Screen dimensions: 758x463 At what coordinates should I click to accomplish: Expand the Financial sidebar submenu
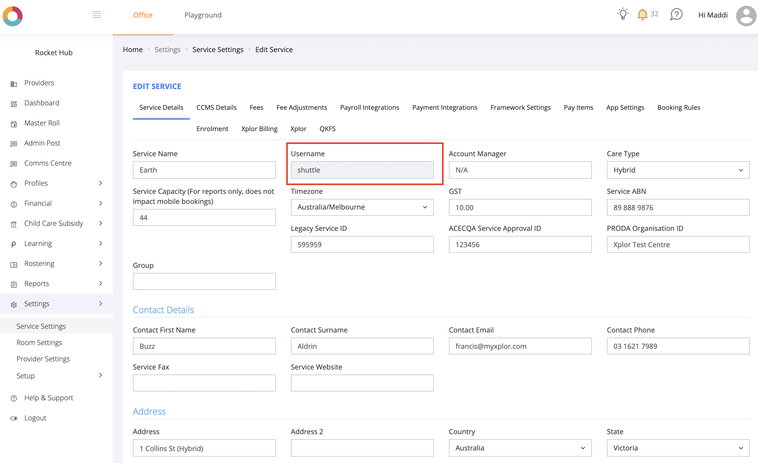pos(101,203)
